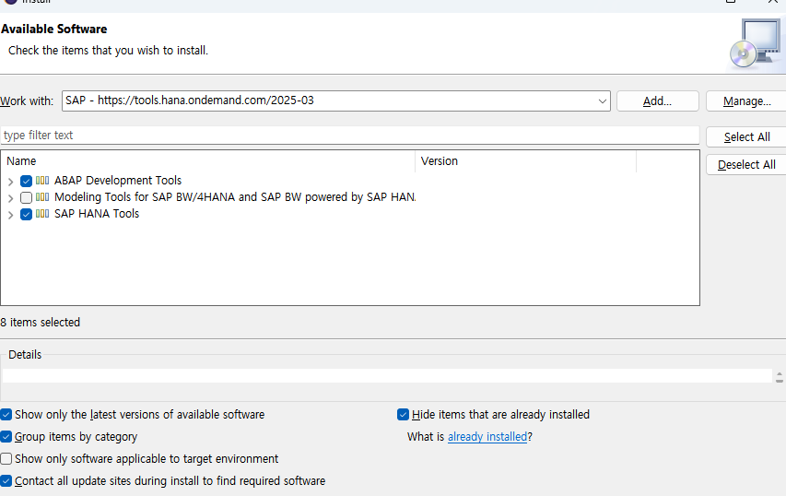Expand the Modeling Tools for SAP BW/4HANA node
Screen dimensions: 786x496
[10, 198]
